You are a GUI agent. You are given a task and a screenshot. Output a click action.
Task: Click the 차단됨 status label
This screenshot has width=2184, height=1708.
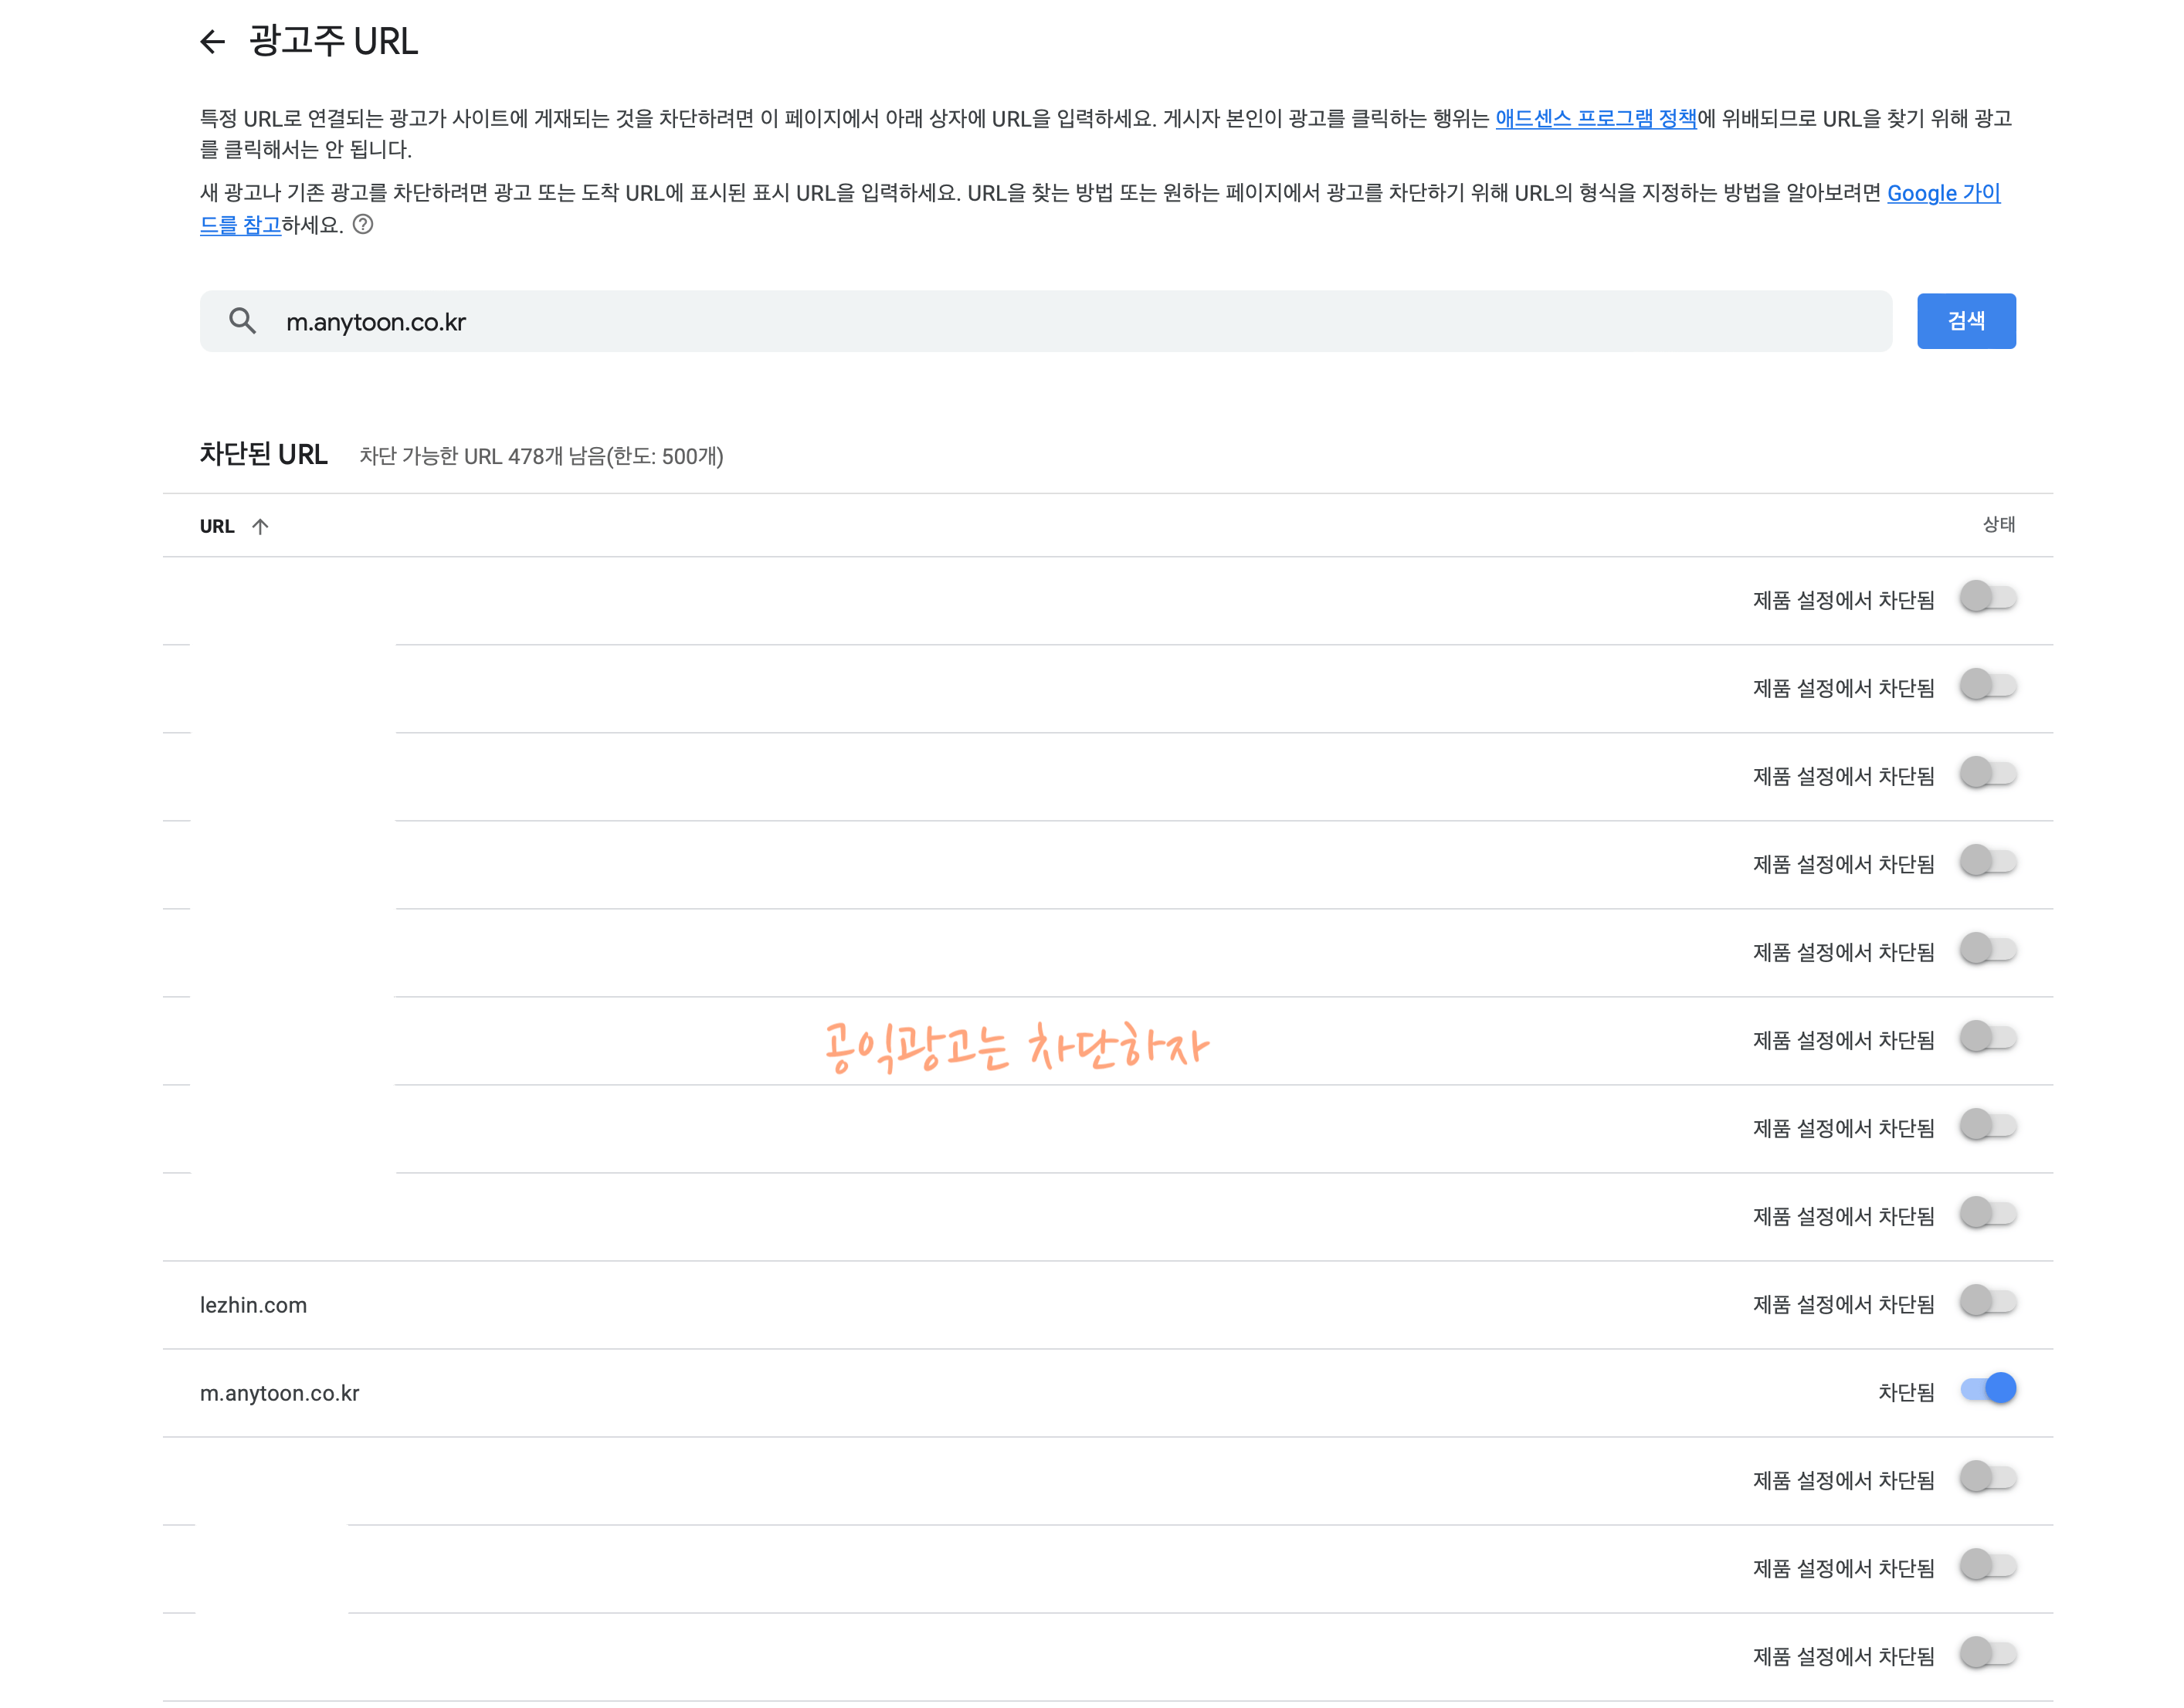(x=1906, y=1393)
